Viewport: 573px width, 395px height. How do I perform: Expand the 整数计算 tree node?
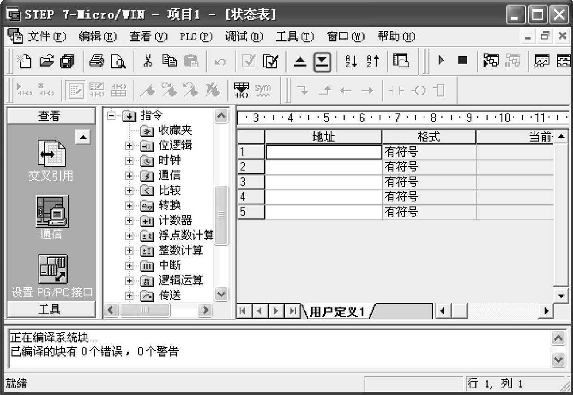coord(129,251)
